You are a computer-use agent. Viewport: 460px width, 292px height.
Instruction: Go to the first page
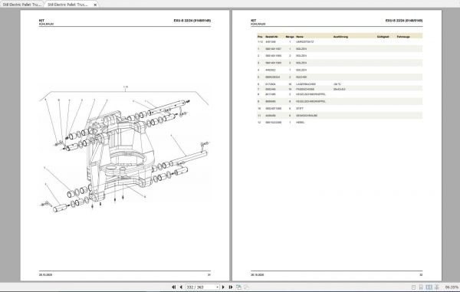(x=174, y=287)
